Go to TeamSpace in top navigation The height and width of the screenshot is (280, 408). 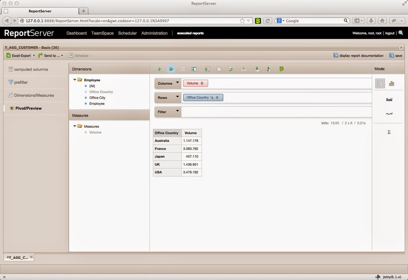102,33
